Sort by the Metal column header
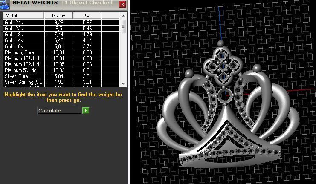This screenshot has width=316, height=184. point(23,15)
